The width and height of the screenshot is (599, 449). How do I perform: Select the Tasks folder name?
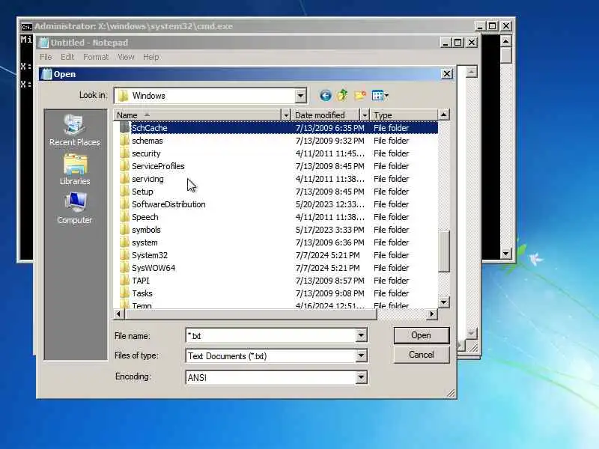[142, 293]
